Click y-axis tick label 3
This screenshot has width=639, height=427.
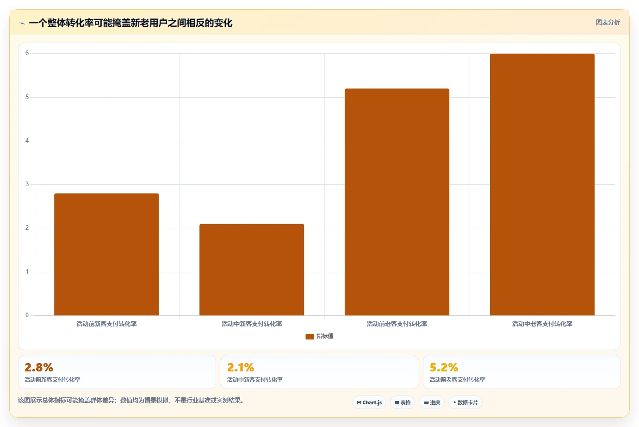(x=27, y=184)
